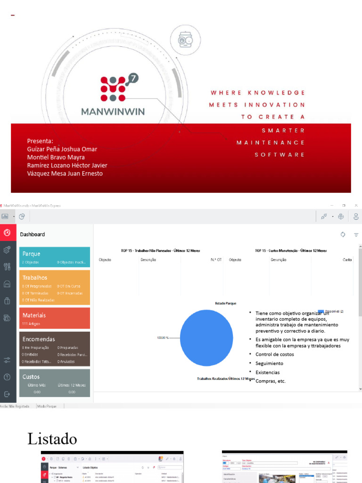Open the costs coins sidebar icon

[7, 318]
